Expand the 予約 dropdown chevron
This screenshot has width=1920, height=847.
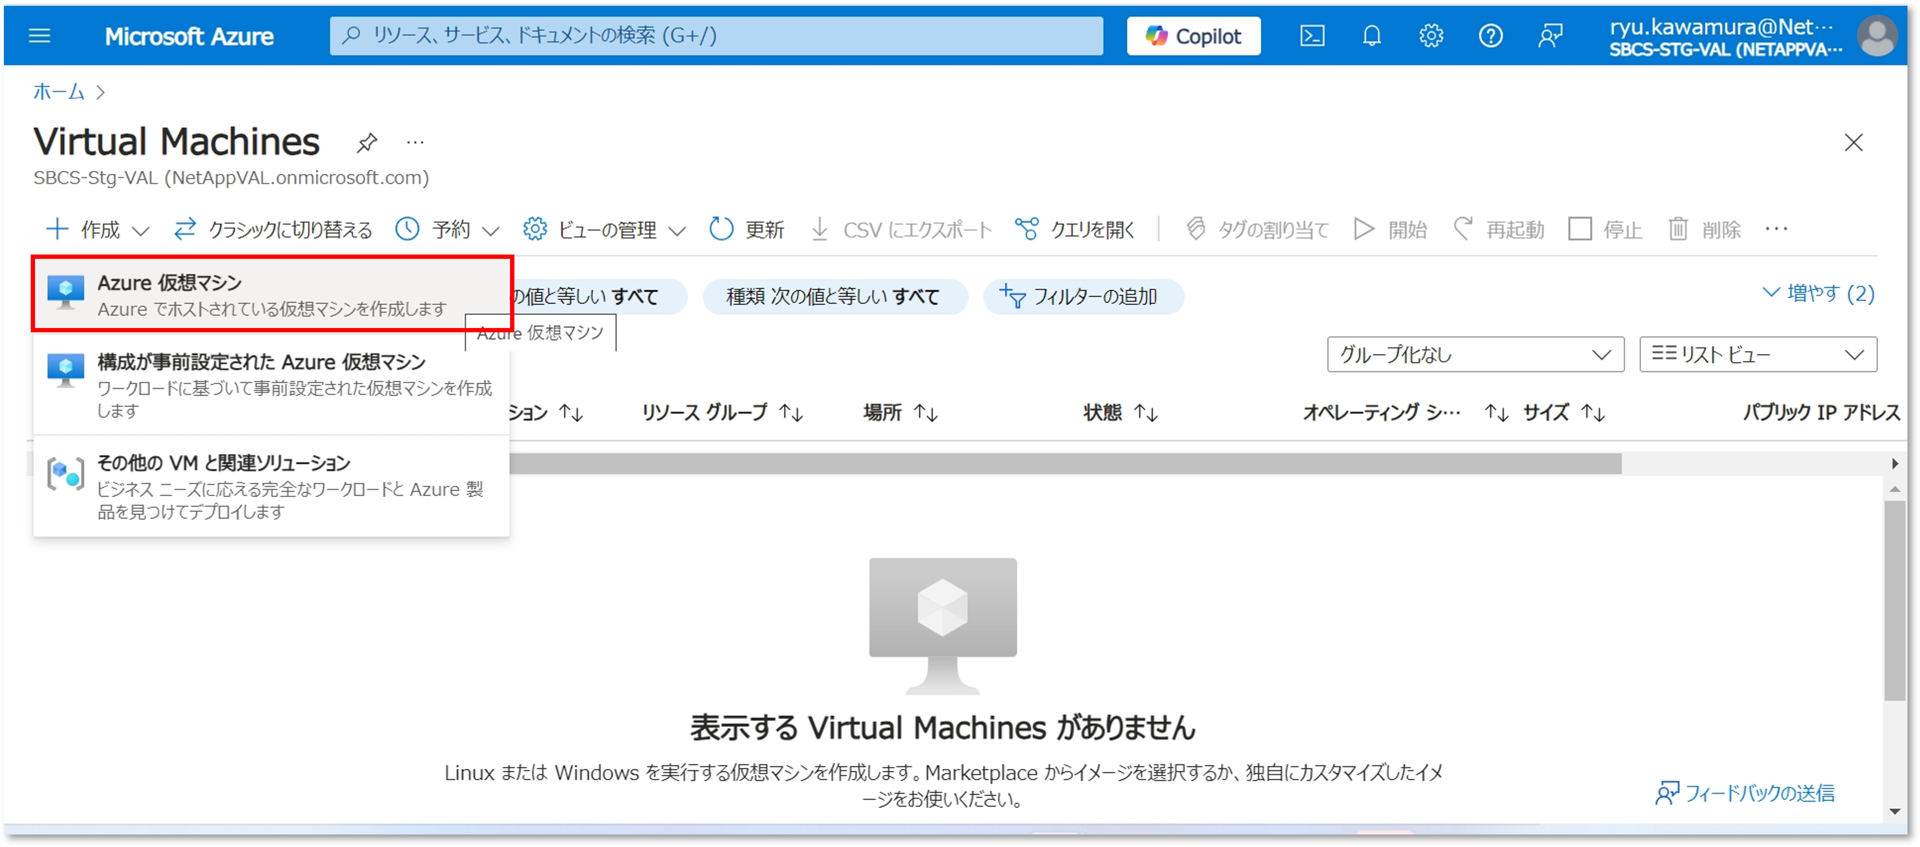491,231
